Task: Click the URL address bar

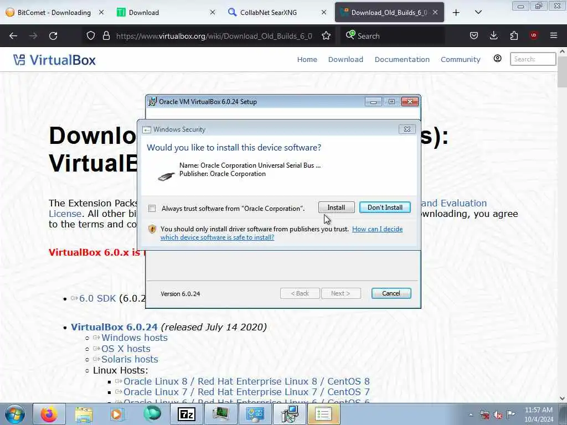Action: (x=214, y=36)
